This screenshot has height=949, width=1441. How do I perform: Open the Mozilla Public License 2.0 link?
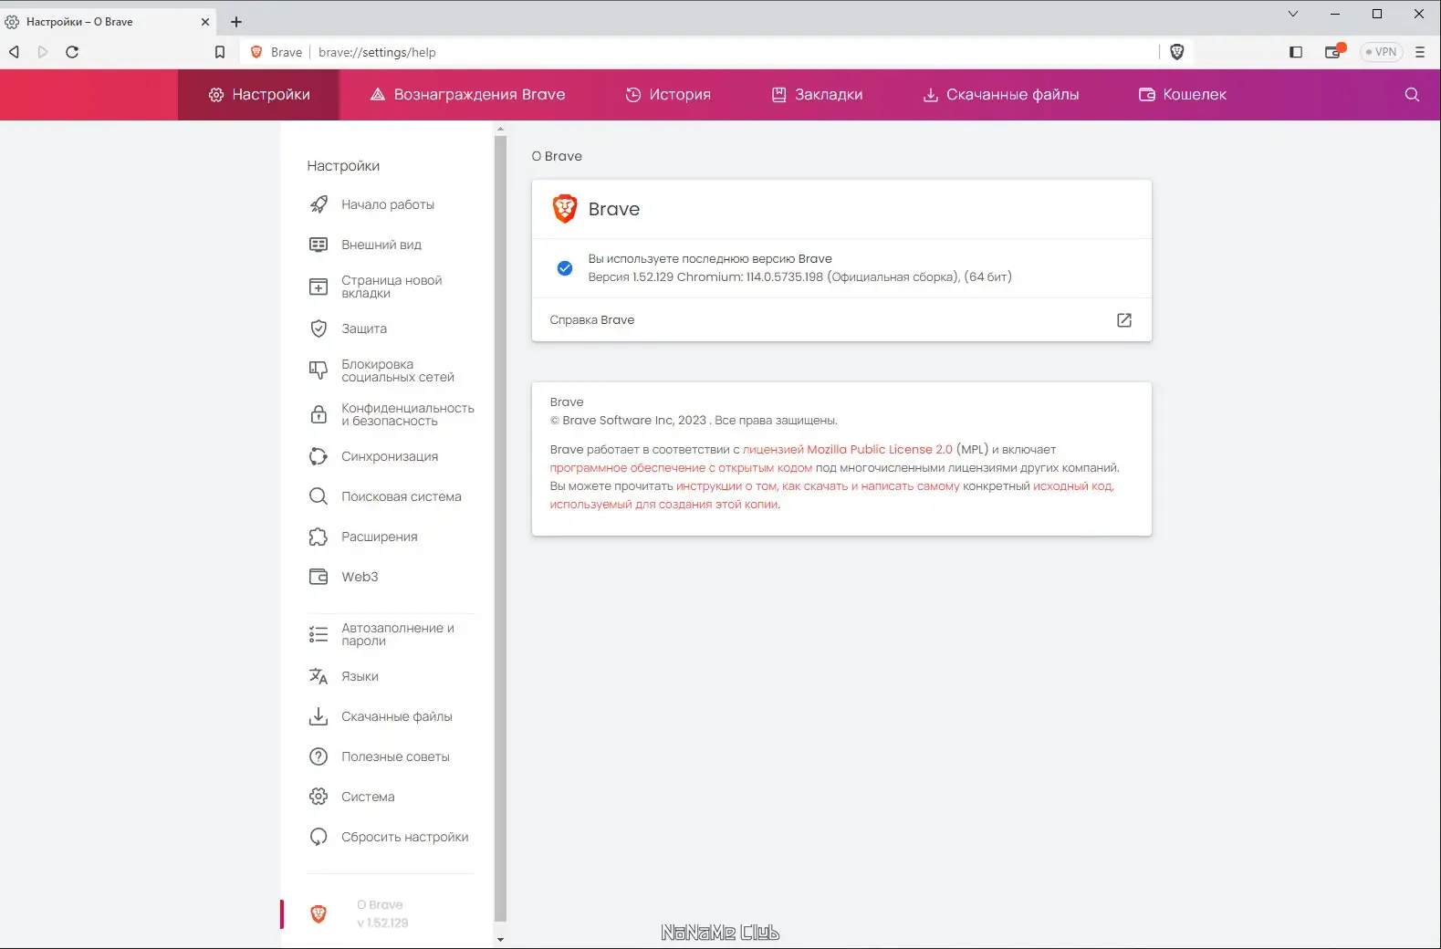pyautogui.click(x=848, y=450)
